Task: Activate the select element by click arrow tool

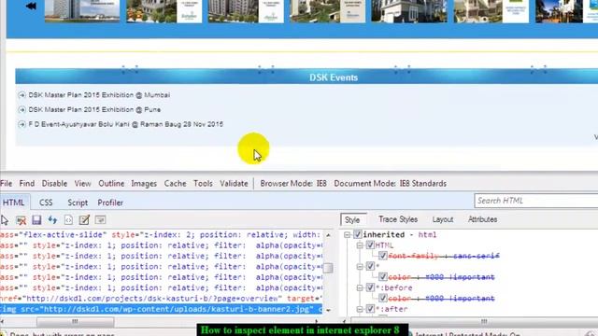Action: tap(5, 220)
